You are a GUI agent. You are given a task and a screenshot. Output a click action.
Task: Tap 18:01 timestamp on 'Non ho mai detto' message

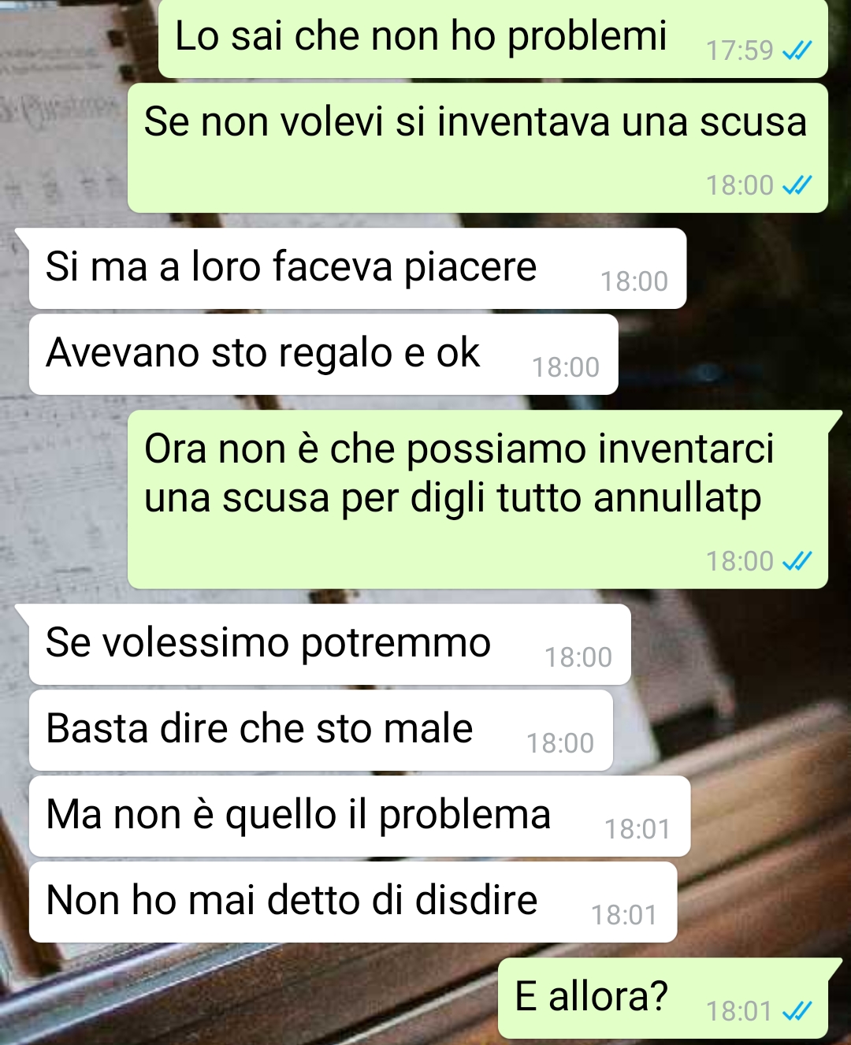624,915
